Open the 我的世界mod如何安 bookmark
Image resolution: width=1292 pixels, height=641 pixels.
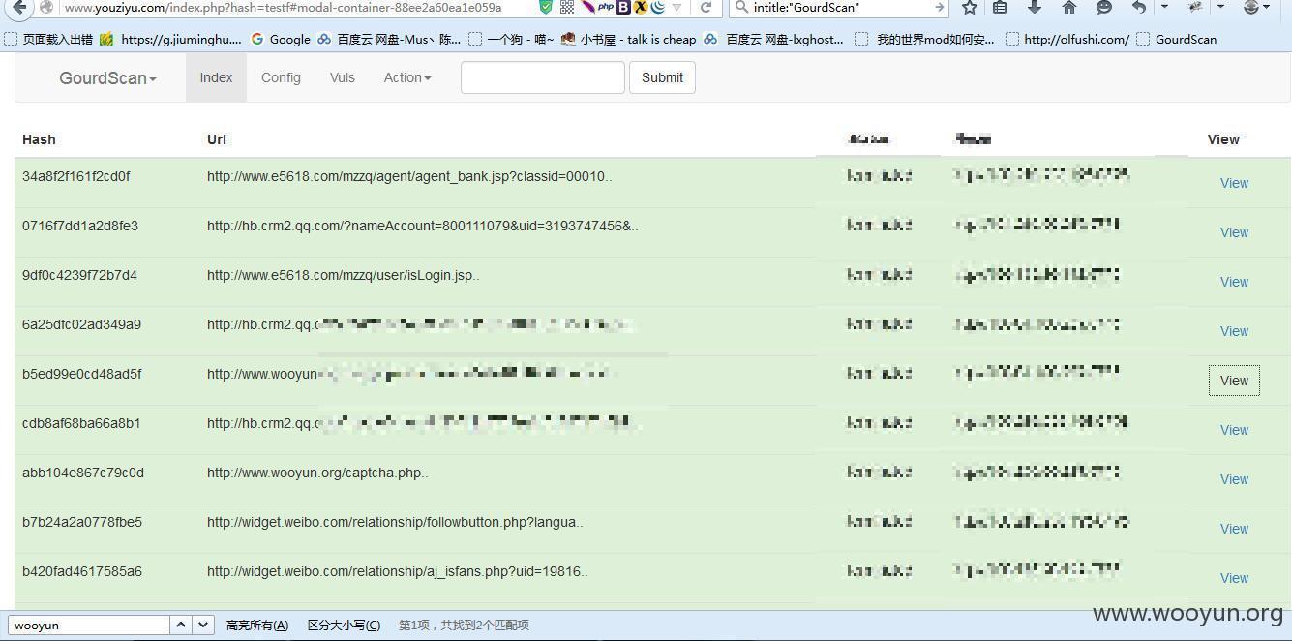click(925, 39)
